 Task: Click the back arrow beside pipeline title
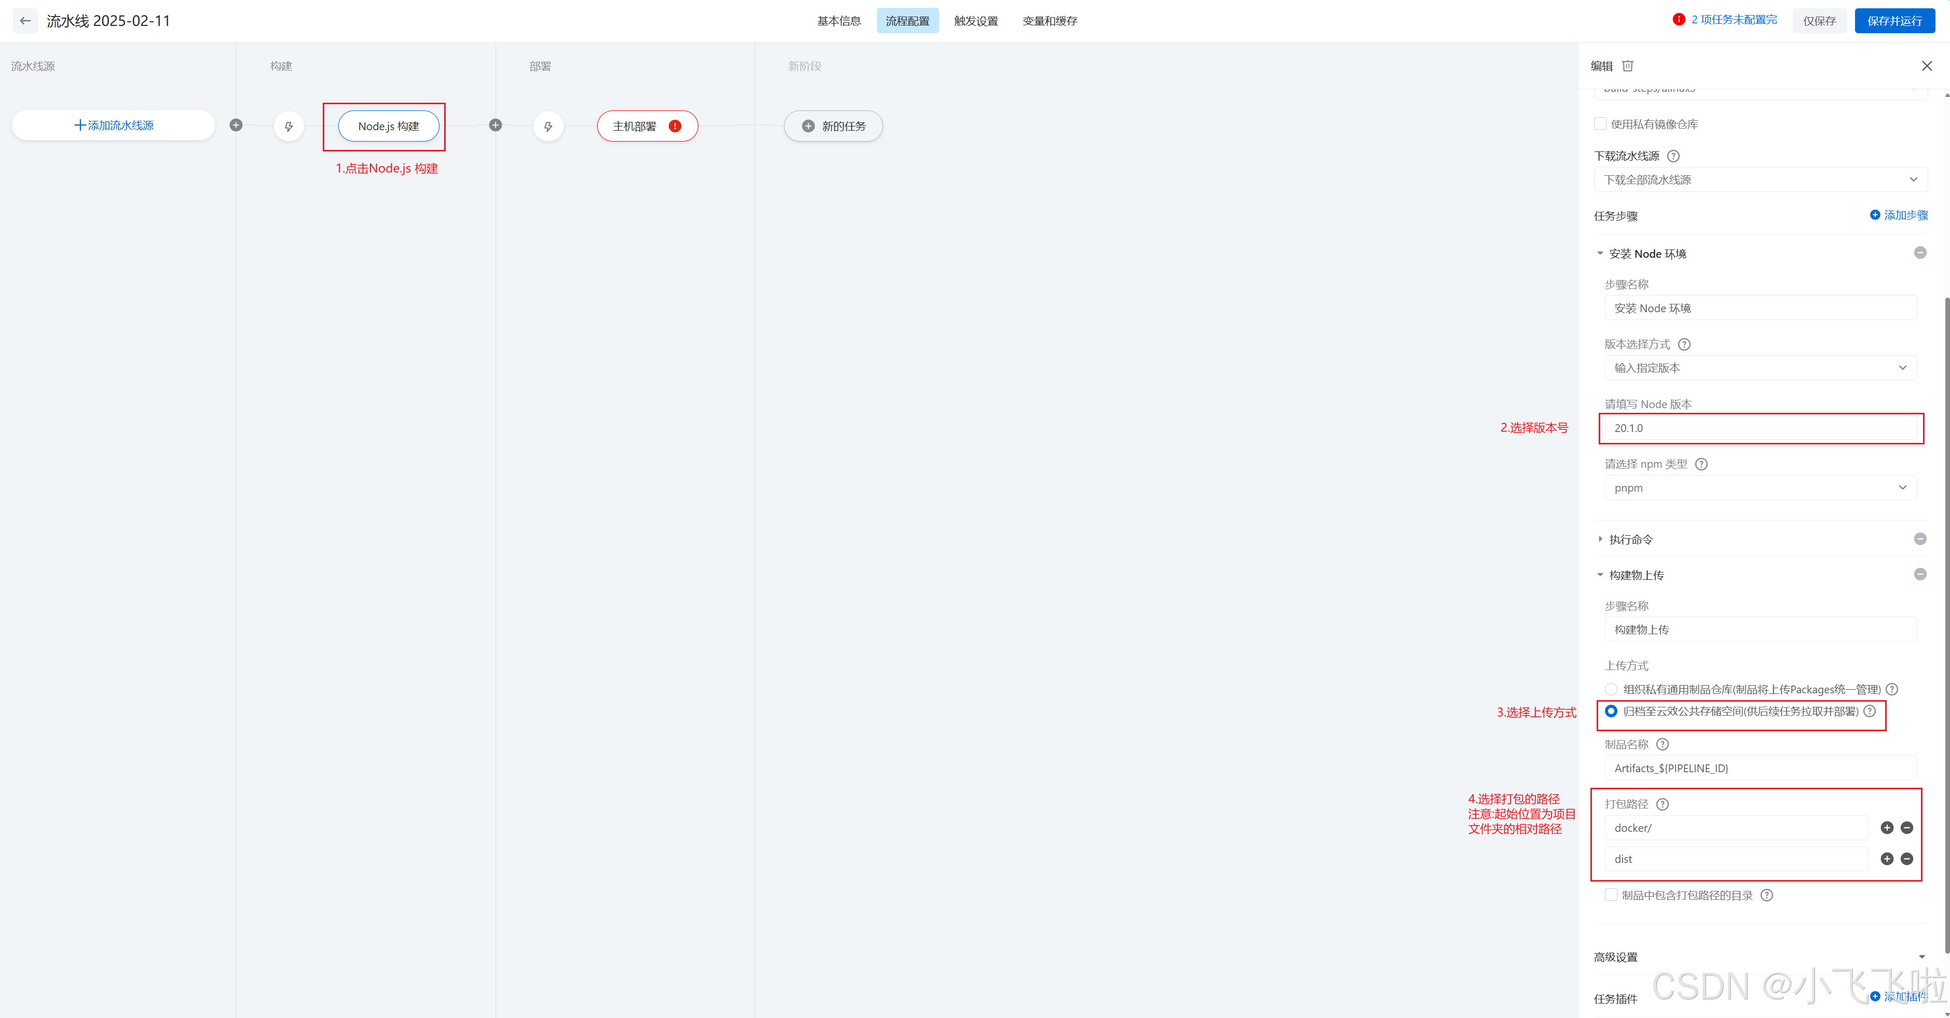[25, 20]
